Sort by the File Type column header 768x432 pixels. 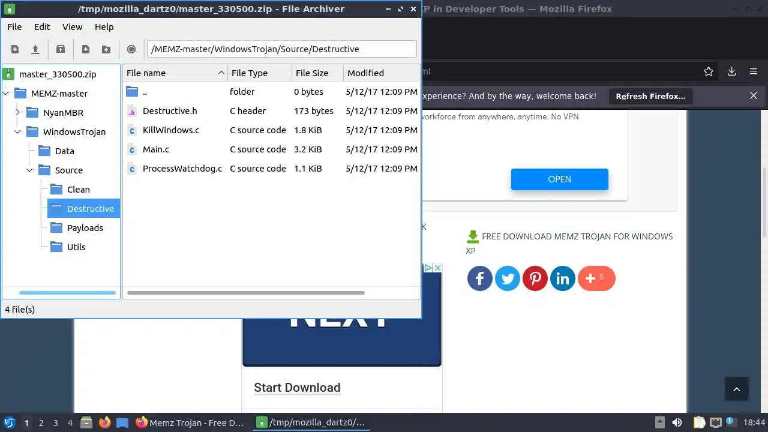(x=260, y=73)
